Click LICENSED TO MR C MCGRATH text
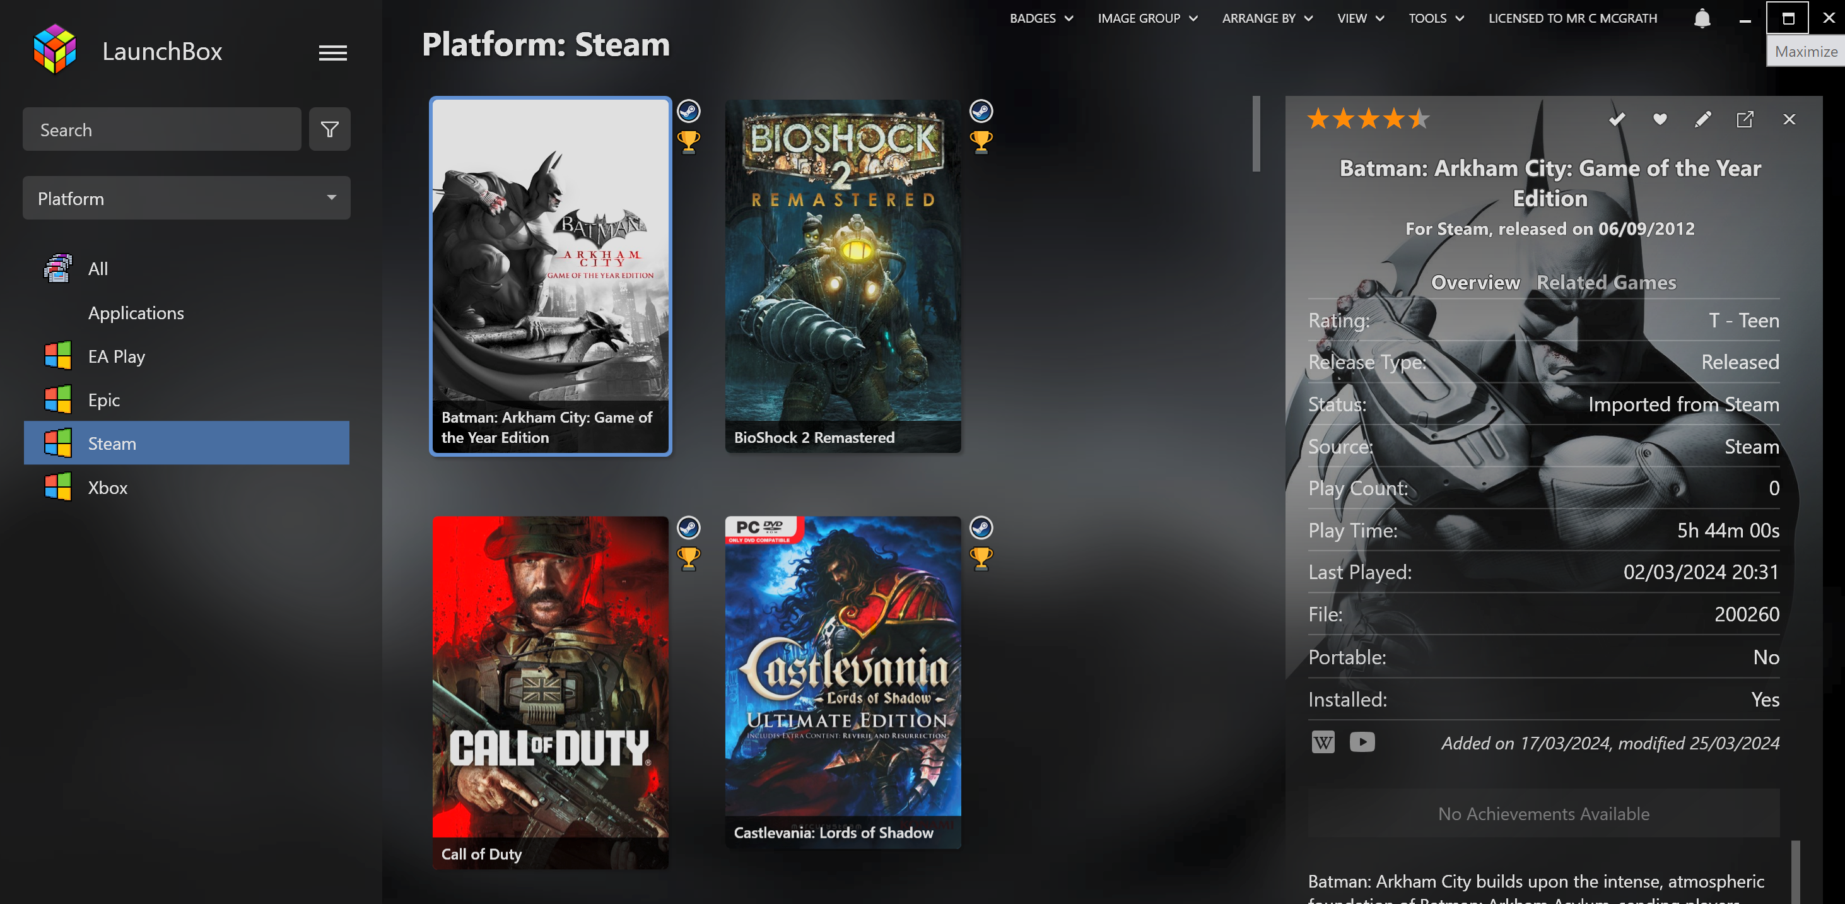The height and width of the screenshot is (904, 1845). click(1572, 19)
